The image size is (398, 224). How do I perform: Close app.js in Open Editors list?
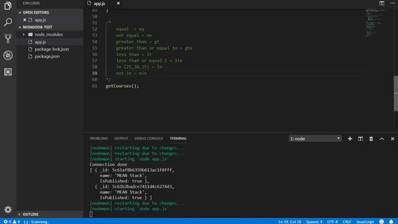(x=25, y=20)
